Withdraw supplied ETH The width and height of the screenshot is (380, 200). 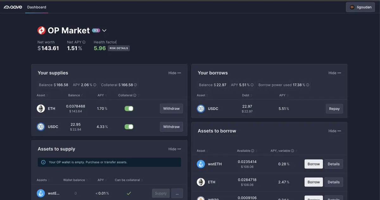[171, 109]
